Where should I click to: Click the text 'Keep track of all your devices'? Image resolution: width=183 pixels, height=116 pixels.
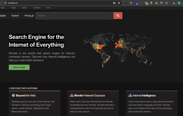(x=92, y=107)
